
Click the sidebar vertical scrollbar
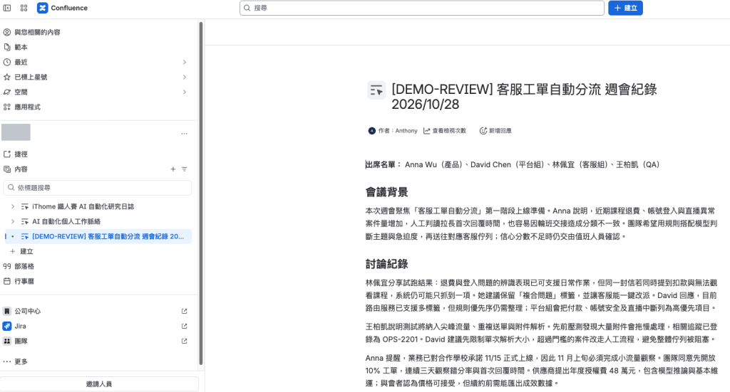200,193
